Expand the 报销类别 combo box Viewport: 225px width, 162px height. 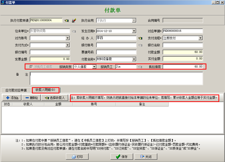94,67
